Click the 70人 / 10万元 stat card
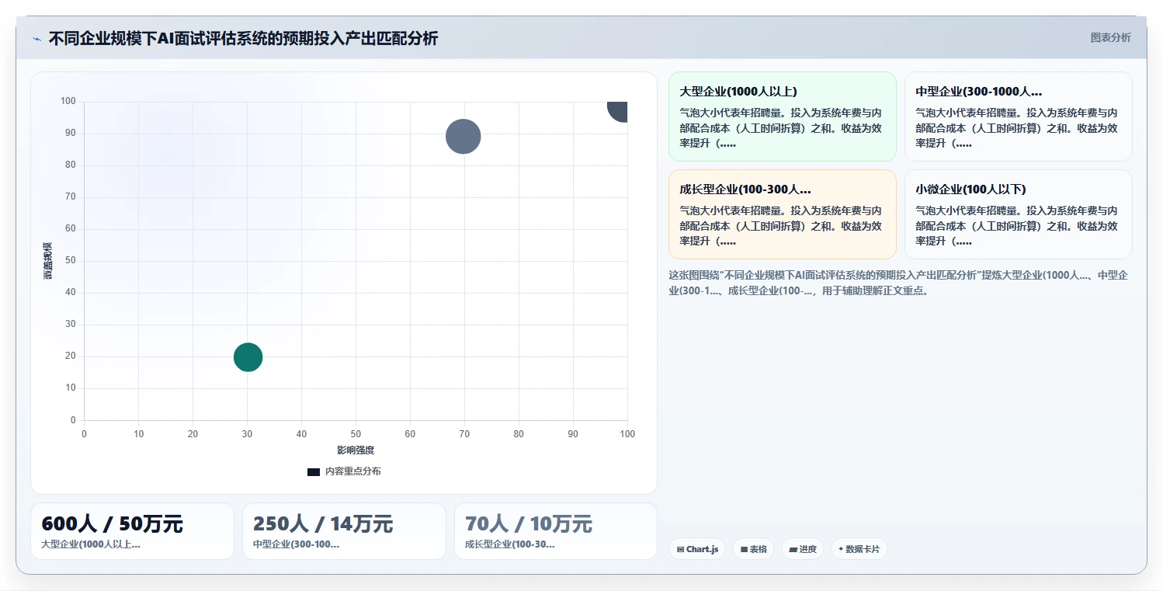 coord(556,531)
